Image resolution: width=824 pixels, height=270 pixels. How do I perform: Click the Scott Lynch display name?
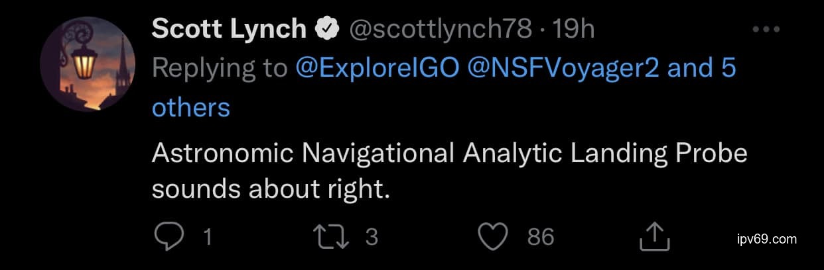(230, 29)
